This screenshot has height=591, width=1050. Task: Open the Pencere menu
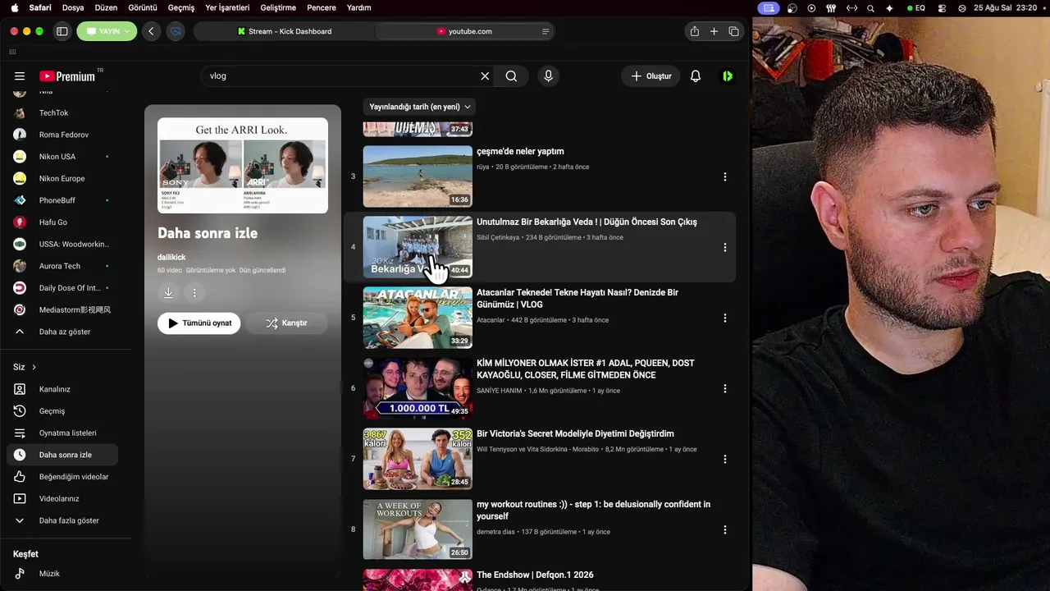coord(322,7)
